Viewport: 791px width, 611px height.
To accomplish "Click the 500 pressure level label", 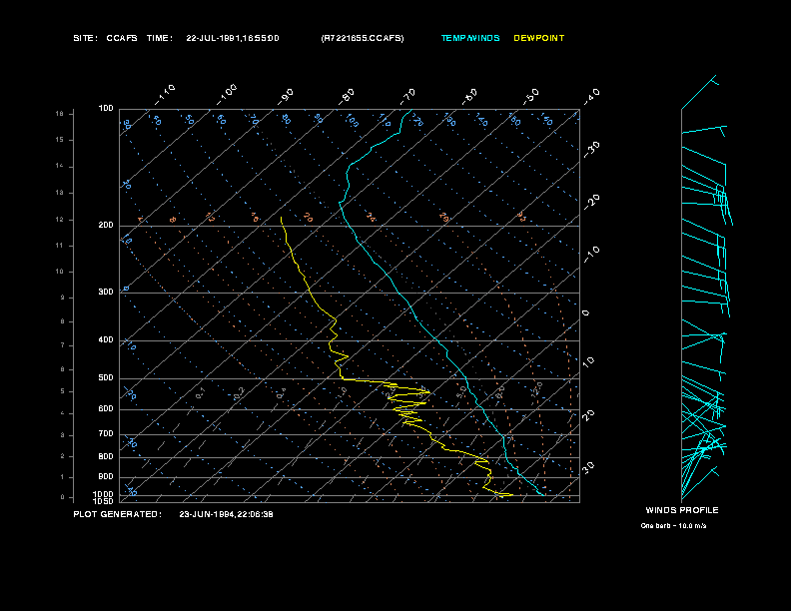I will point(106,377).
